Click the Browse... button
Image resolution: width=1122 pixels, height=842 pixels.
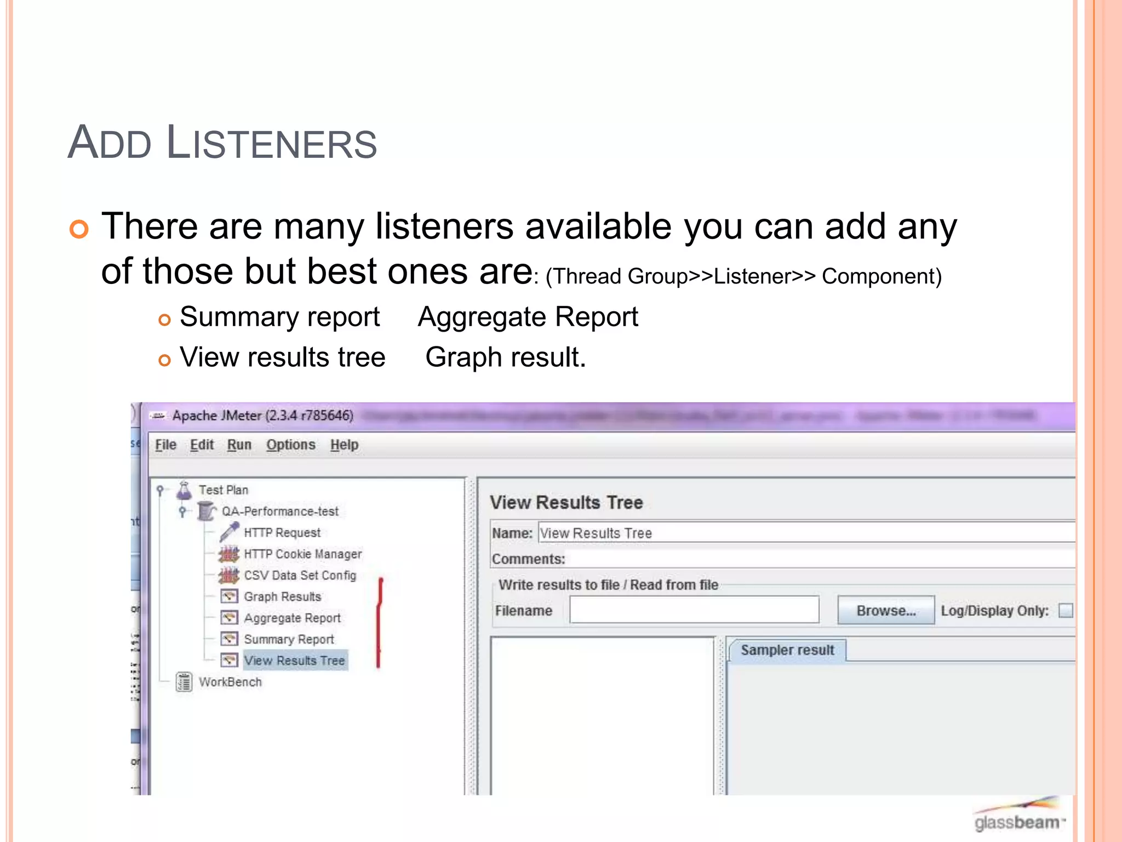point(886,611)
